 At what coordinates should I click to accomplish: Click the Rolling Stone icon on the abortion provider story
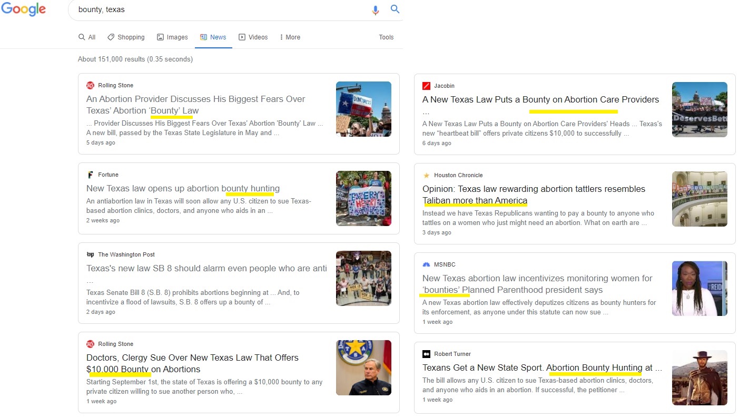(90, 85)
